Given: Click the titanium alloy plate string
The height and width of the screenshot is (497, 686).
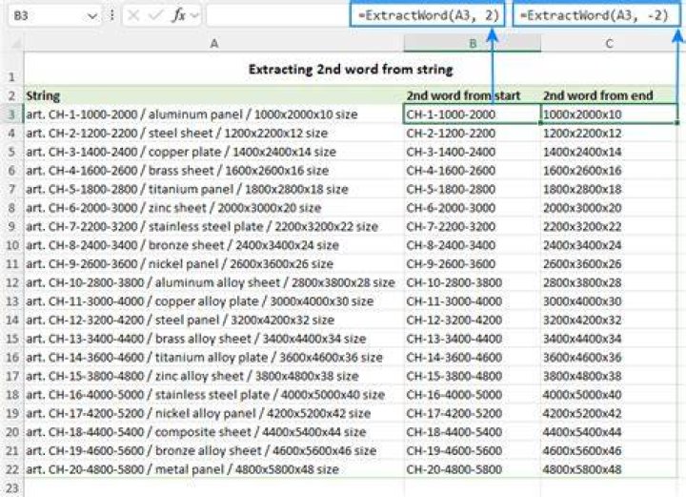Looking at the screenshot, I should [213, 358].
